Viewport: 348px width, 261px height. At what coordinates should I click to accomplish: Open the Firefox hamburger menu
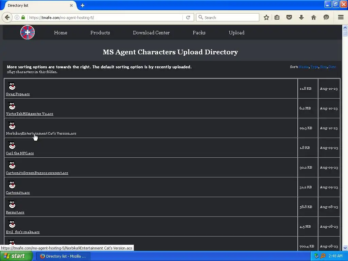[x=341, y=17]
